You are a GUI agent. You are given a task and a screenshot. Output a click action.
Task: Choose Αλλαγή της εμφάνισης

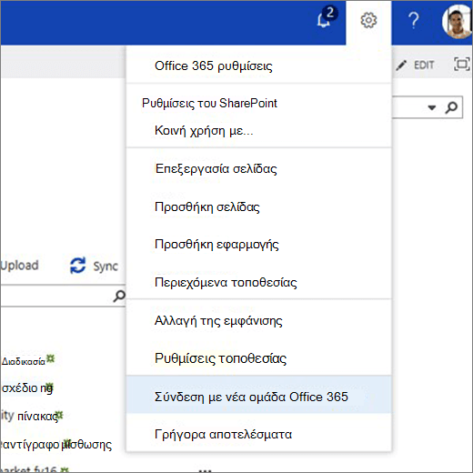pyautogui.click(x=218, y=321)
